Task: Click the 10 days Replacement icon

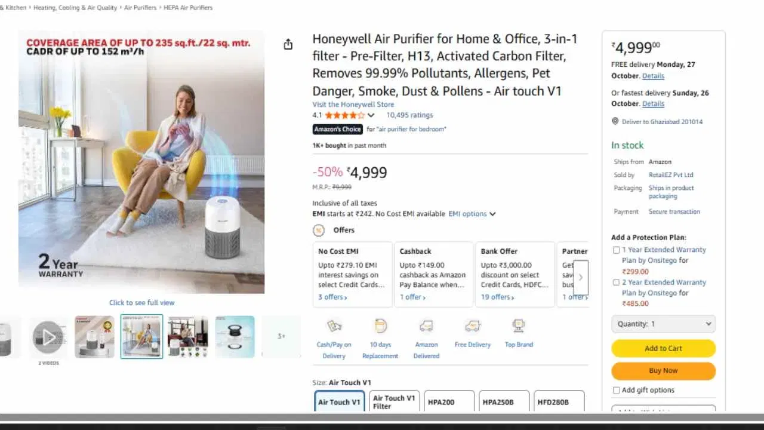Action: 380,327
